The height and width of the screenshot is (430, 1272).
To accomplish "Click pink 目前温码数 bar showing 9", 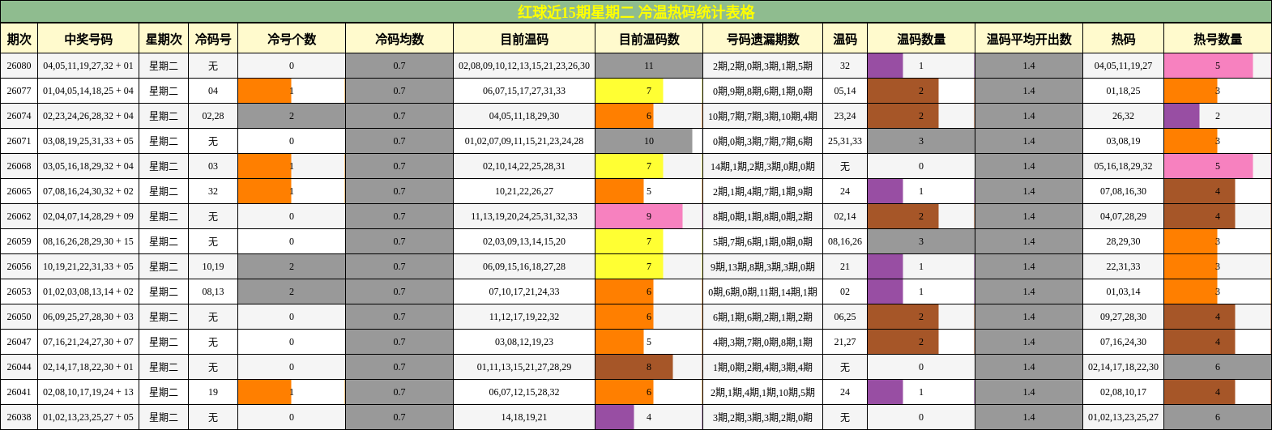I will 638,216.
